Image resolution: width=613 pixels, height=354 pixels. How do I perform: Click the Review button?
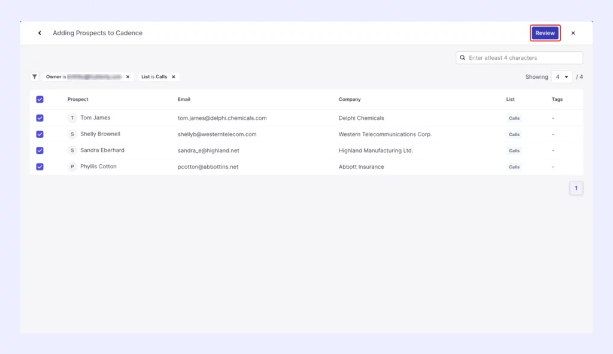(x=545, y=33)
